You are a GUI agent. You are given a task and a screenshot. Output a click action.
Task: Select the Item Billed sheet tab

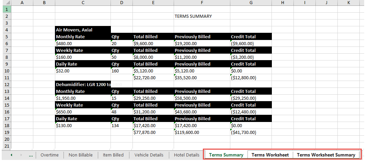[x=113, y=155]
